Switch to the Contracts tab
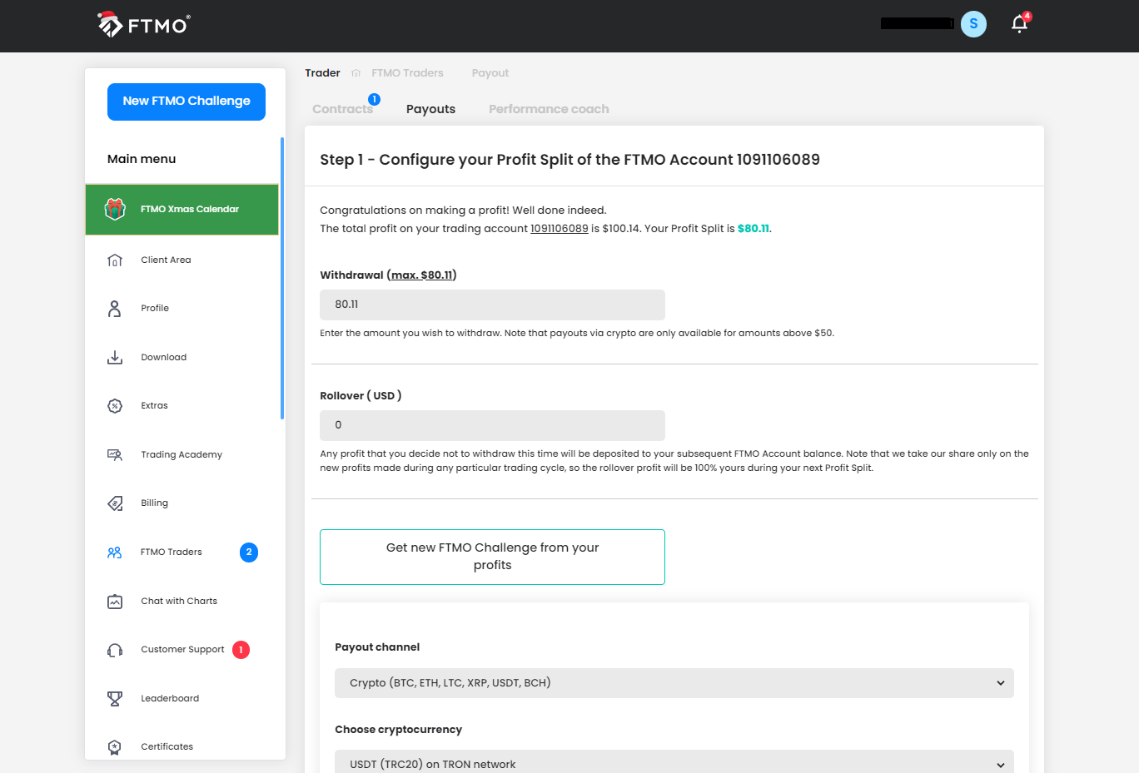Viewport: 1139px width, 773px height. tap(342, 109)
